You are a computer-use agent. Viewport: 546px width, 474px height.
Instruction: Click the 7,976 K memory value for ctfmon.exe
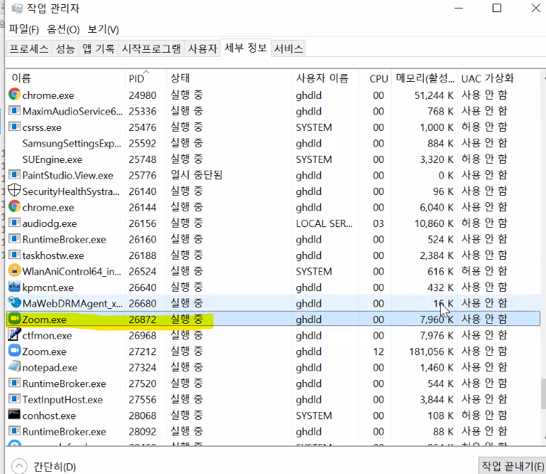[437, 335]
